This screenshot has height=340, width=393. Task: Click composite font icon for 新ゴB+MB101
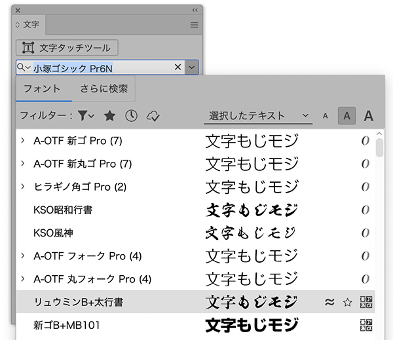366,325
